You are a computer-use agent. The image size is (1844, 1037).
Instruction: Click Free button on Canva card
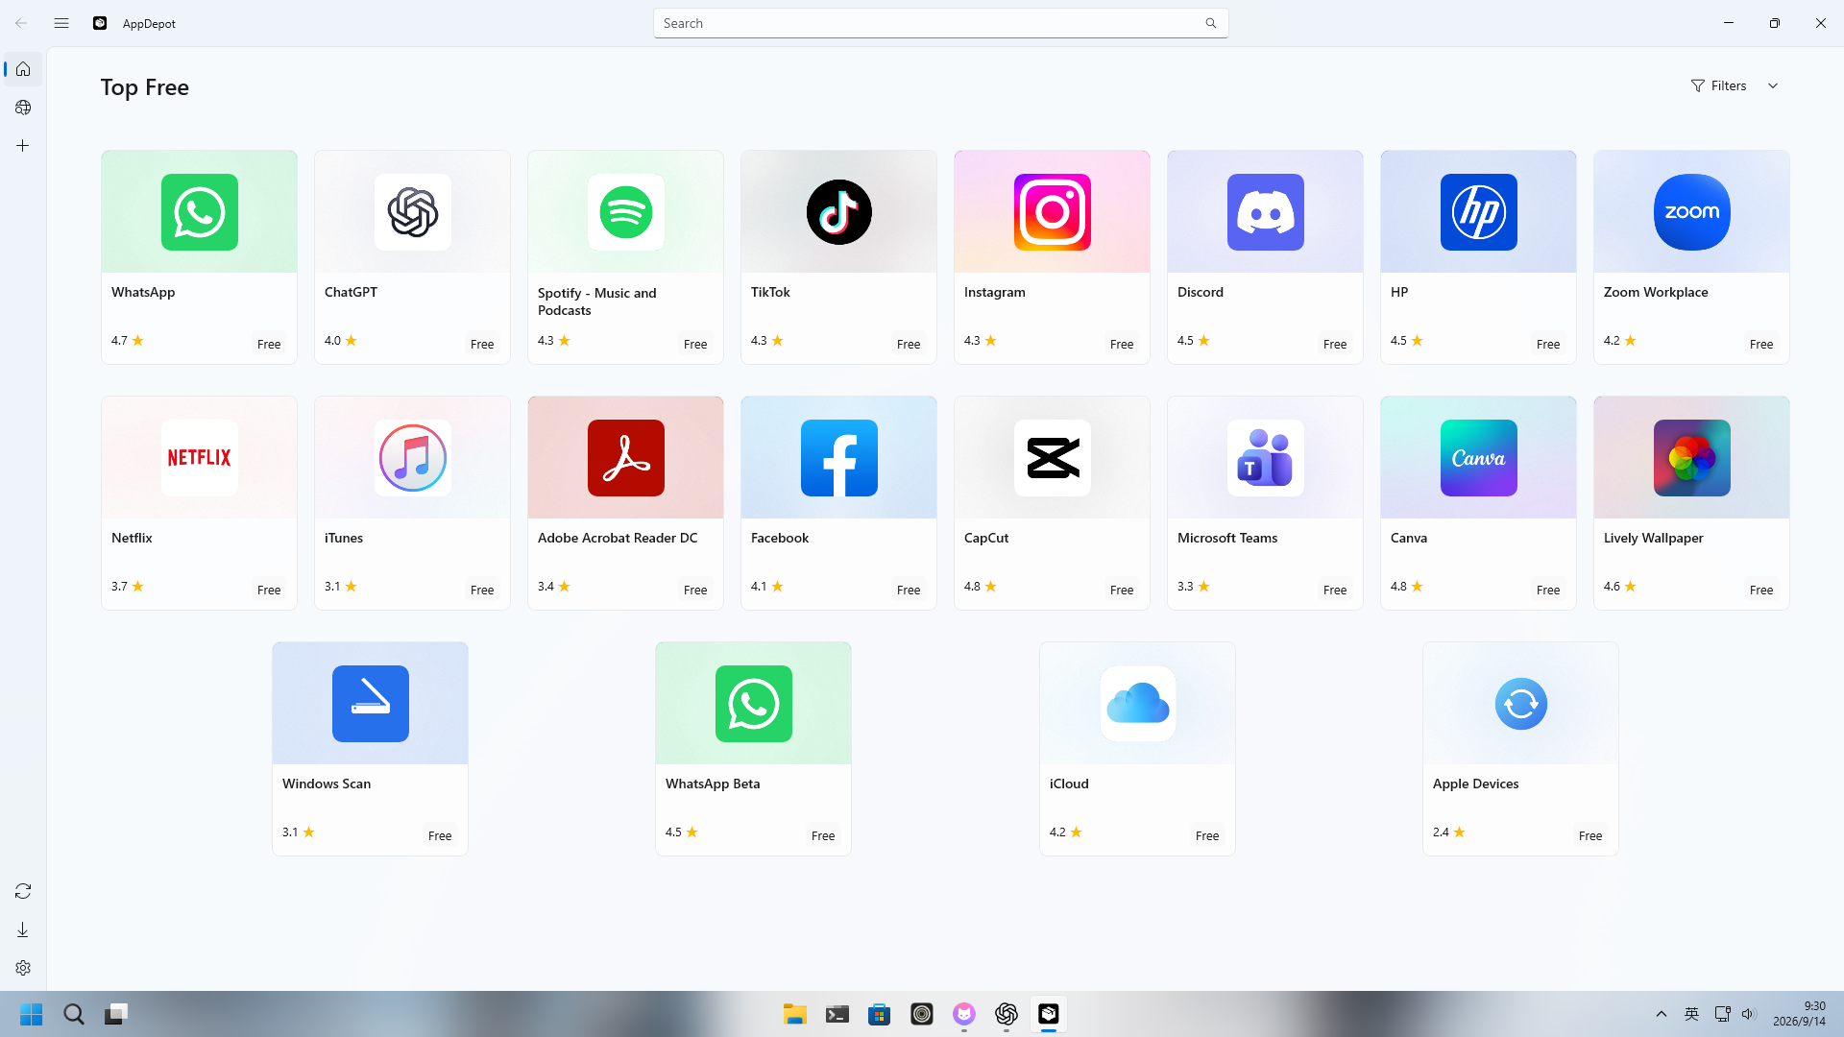pyautogui.click(x=1548, y=590)
